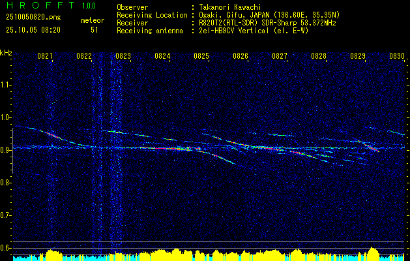This screenshot has height=261, width=410.
Task: Click the 0.8 kHz axis label
Action: pyautogui.click(x=5, y=183)
